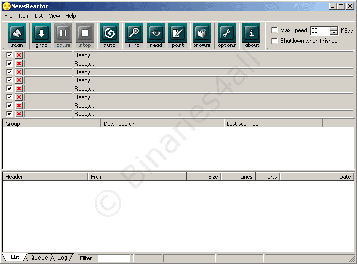357x264 pixels.
Task: Uncheck the sixth connection row checkbox
Action: [9, 97]
